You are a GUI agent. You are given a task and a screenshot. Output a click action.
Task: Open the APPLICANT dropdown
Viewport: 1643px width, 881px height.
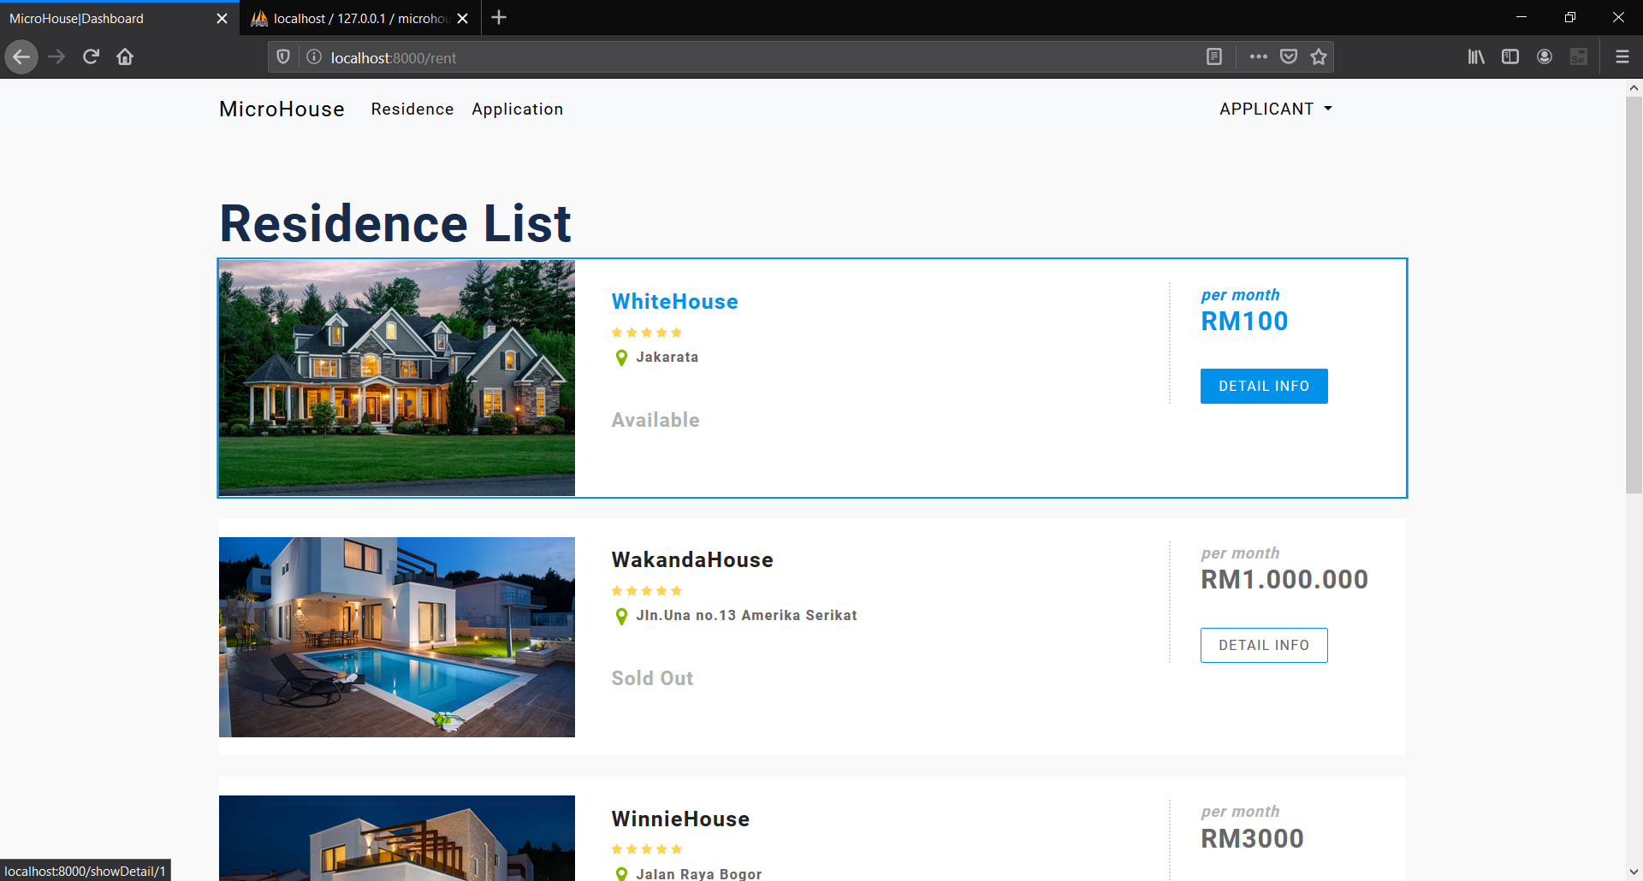coord(1275,109)
